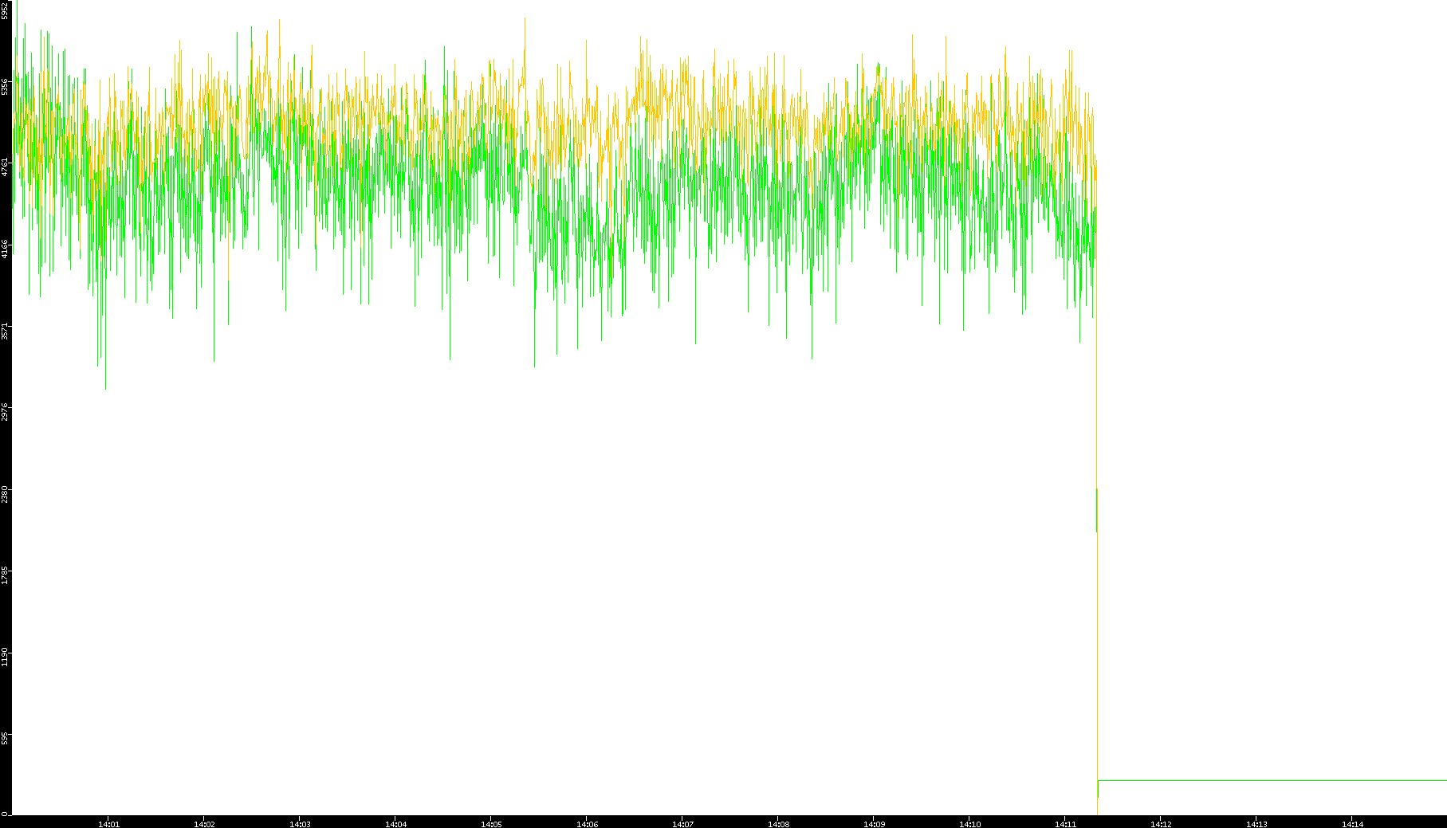This screenshot has height=828, width=1447.
Task: Select the 14:12 time axis label
Action: (1161, 824)
